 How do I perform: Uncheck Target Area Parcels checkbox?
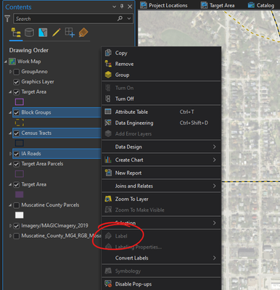point(17,164)
